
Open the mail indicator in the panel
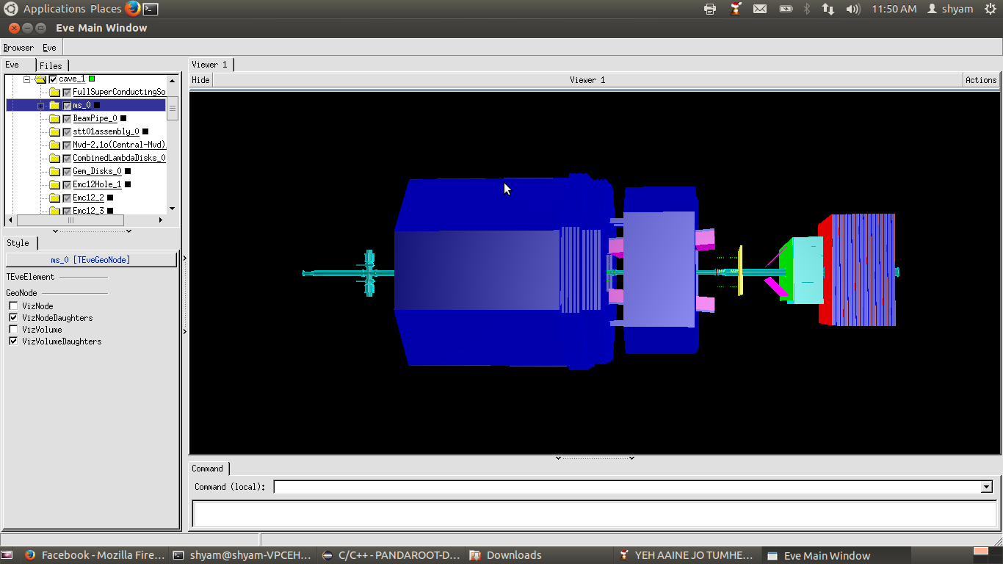[x=760, y=9]
